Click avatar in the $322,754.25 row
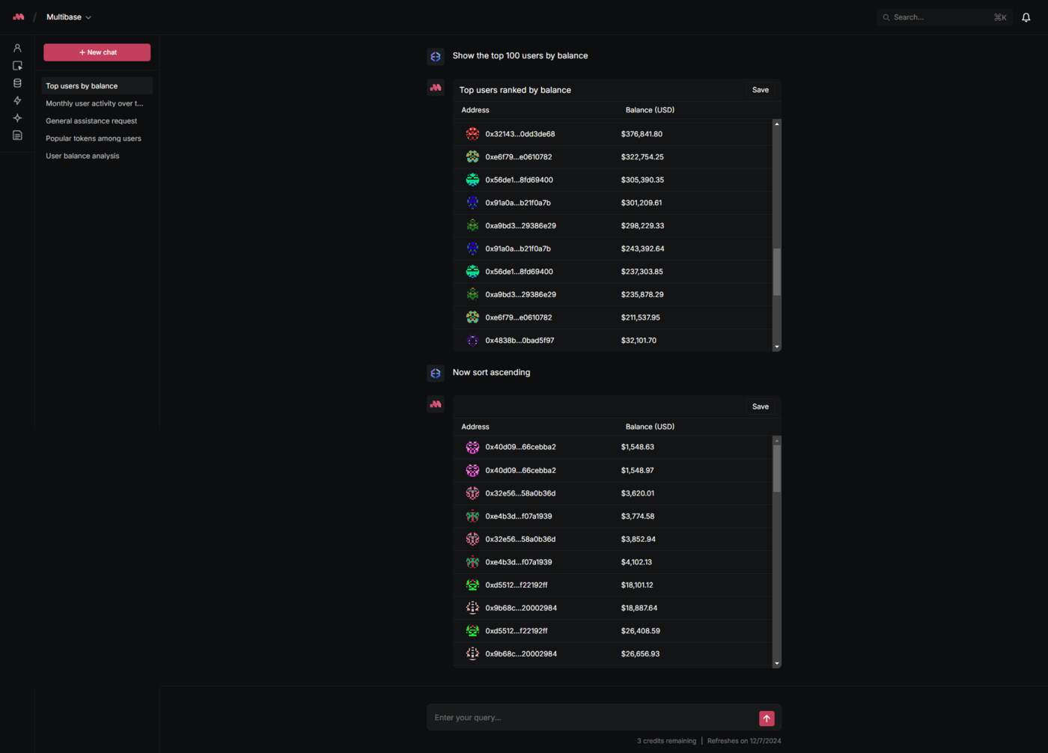The width and height of the screenshot is (1048, 753). tap(472, 156)
